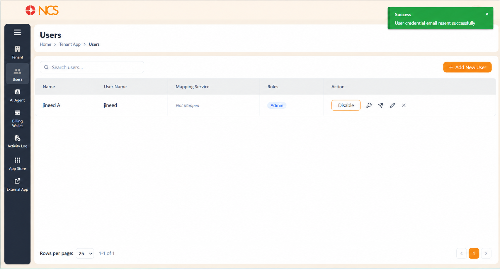The height and width of the screenshot is (270, 500).
Task: Dismiss the Success notification toast
Action: [487, 14]
